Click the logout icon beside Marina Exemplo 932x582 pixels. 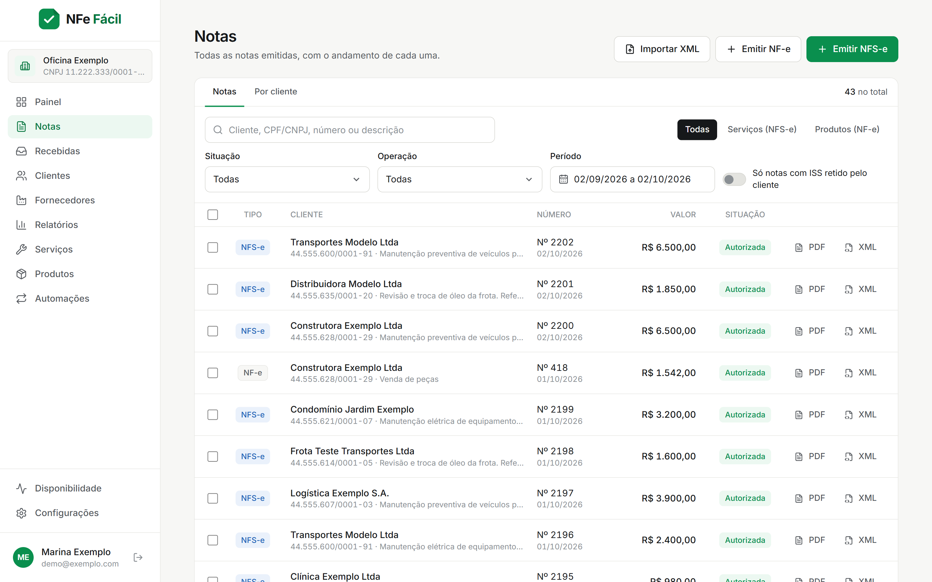138,557
